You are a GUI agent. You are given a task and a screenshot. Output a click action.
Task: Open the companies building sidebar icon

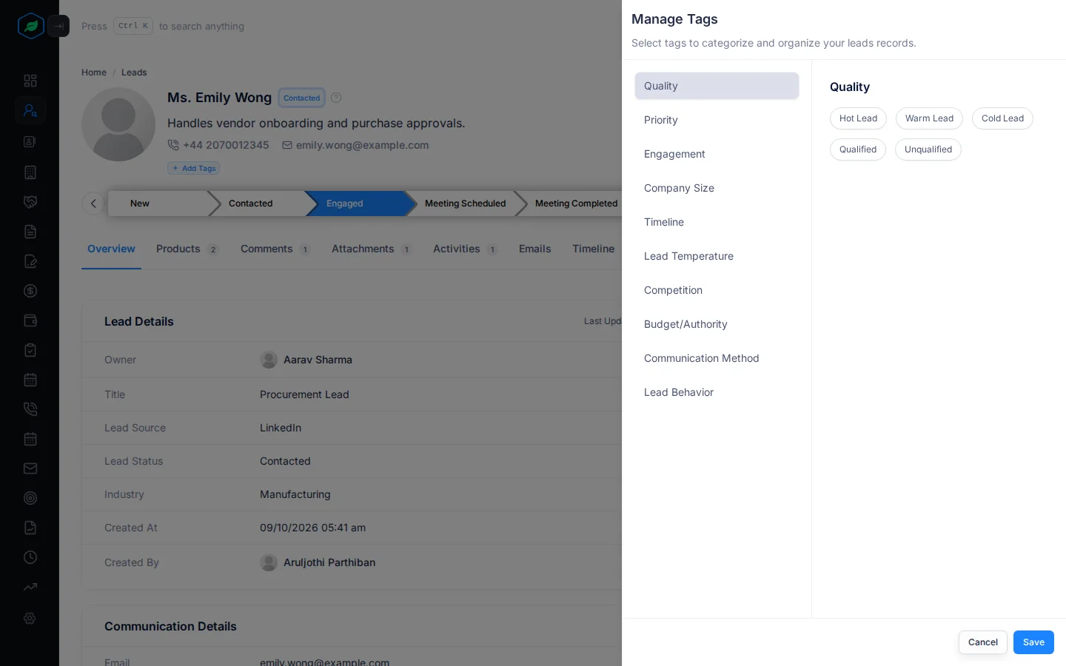click(x=30, y=172)
